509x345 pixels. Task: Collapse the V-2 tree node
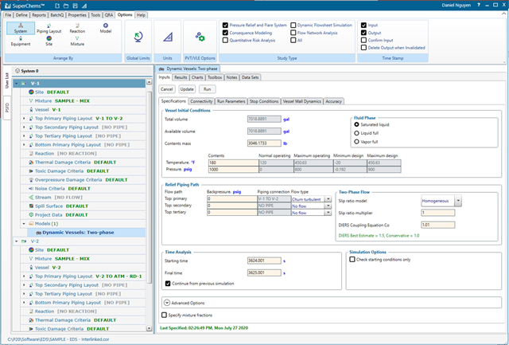coord(16,241)
